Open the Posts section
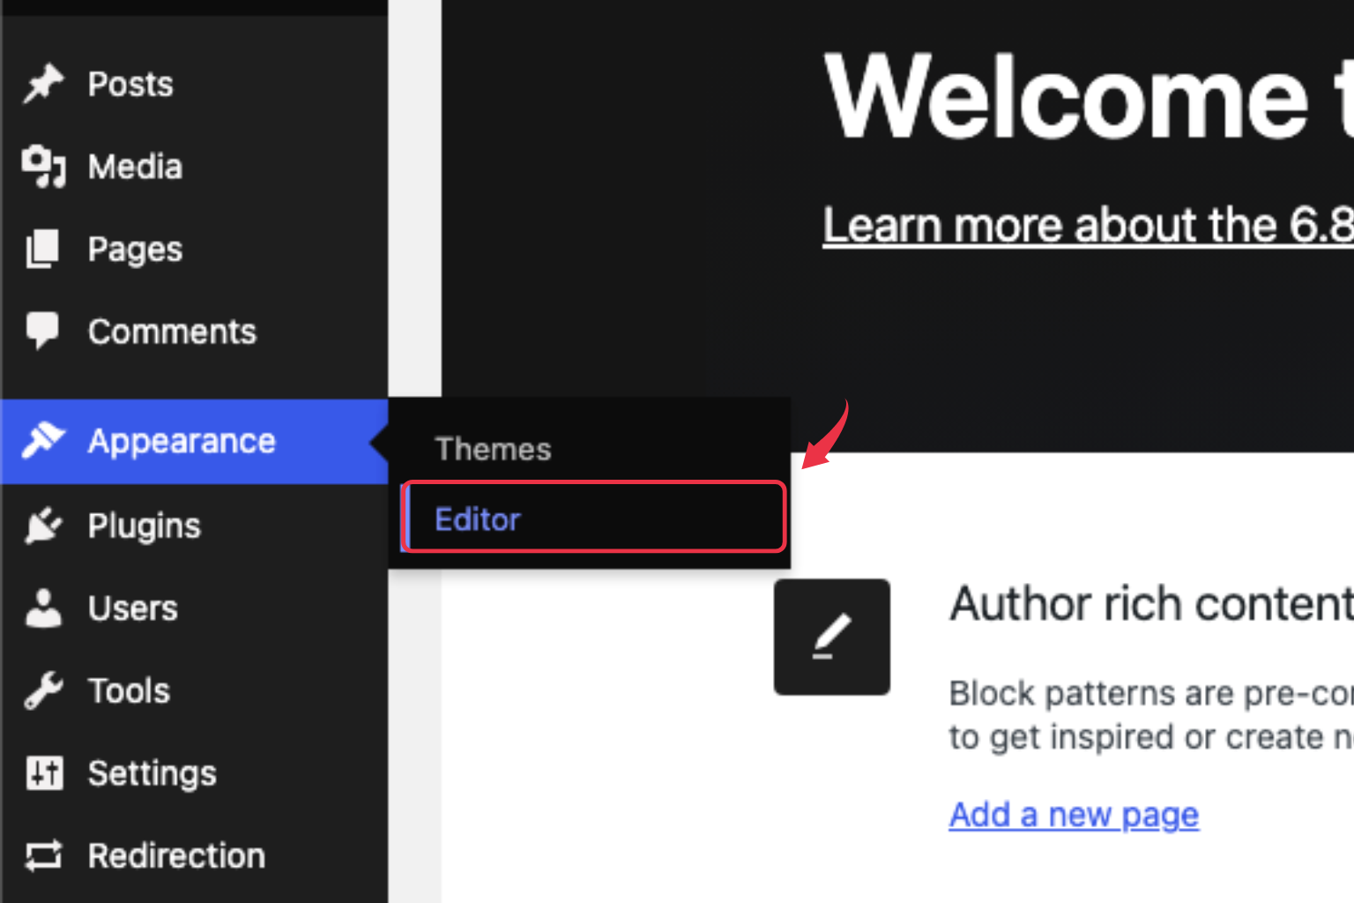Viewport: 1354px width, 903px height. 130,83
